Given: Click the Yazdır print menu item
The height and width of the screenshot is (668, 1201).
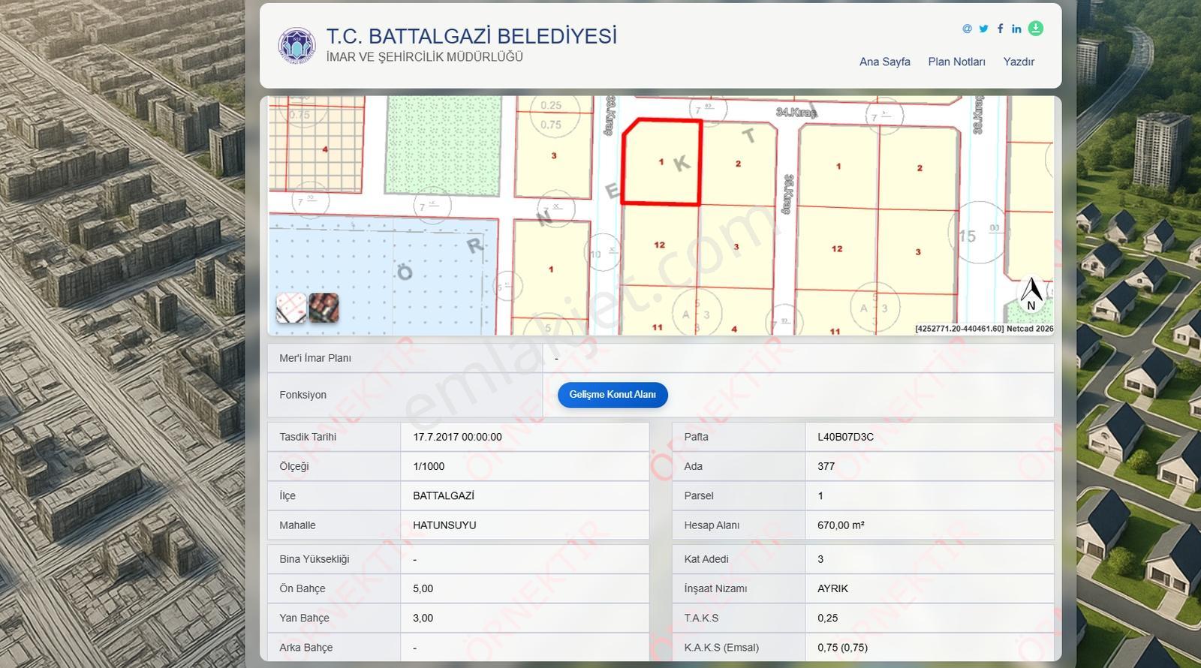Looking at the screenshot, I should coord(1019,62).
